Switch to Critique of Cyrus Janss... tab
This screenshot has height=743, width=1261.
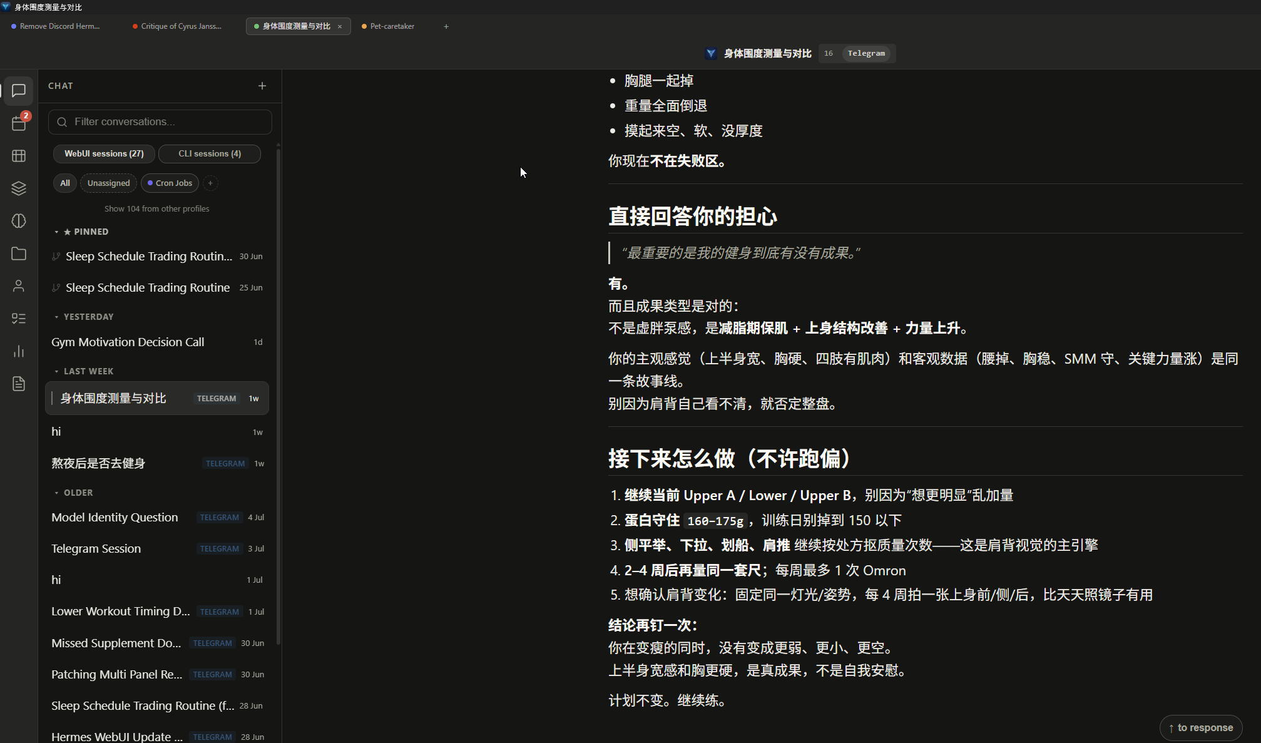point(177,26)
